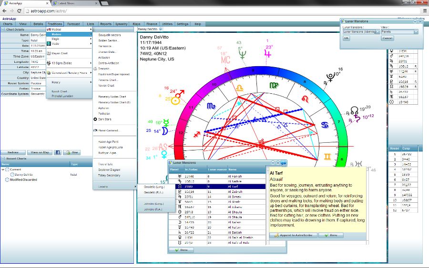This screenshot has height=268, width=429.
Task: Collapse the Current tree node arrow
Action: coord(3,169)
